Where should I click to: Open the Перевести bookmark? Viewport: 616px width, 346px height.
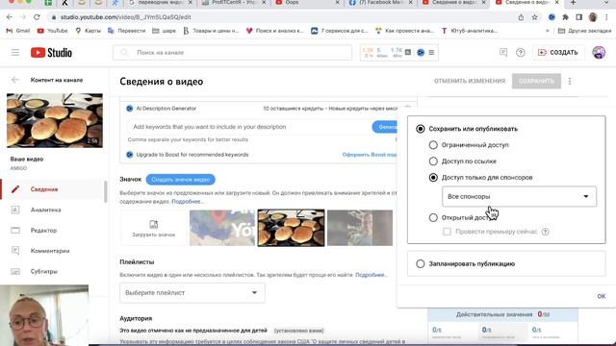[126, 31]
